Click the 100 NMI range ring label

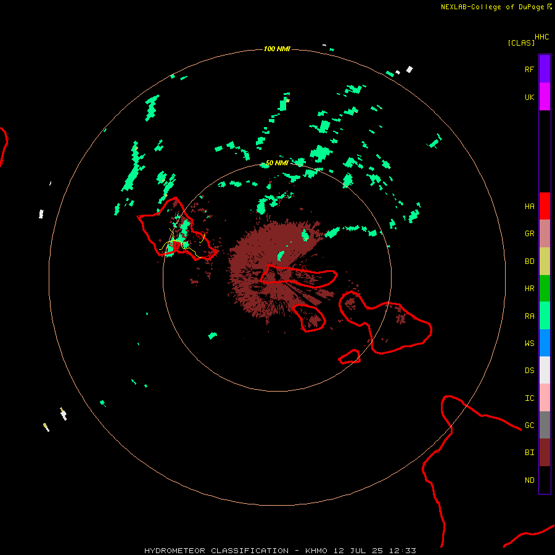pos(277,49)
